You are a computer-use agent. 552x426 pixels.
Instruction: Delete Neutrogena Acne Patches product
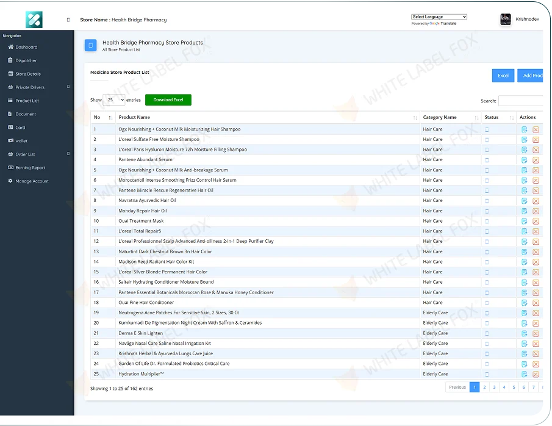tap(536, 313)
